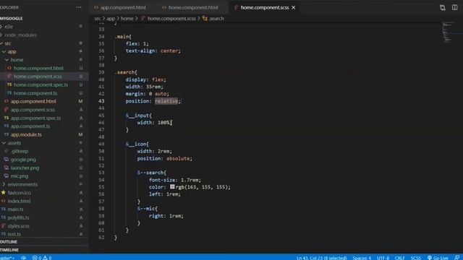Change indentation via Spaces: 4

pos(362,258)
